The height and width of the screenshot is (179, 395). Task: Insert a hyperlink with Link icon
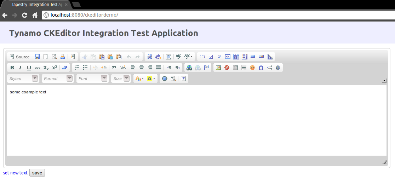click(x=189, y=68)
